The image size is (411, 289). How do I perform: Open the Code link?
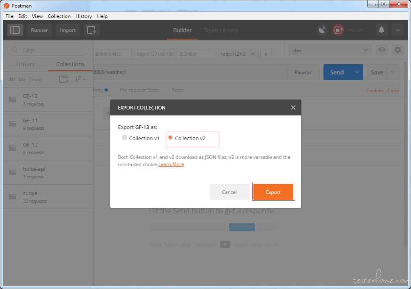(393, 90)
